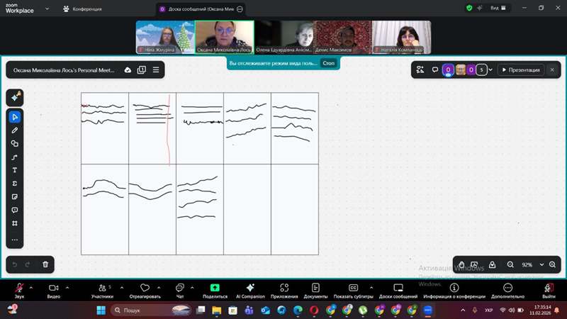Click Наталя Компанець video thumbnail

tap(401, 37)
